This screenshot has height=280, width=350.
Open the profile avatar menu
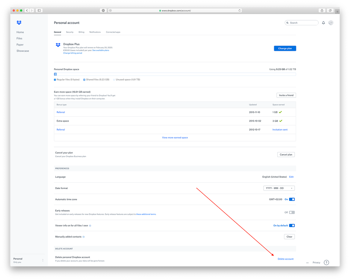(x=331, y=22)
